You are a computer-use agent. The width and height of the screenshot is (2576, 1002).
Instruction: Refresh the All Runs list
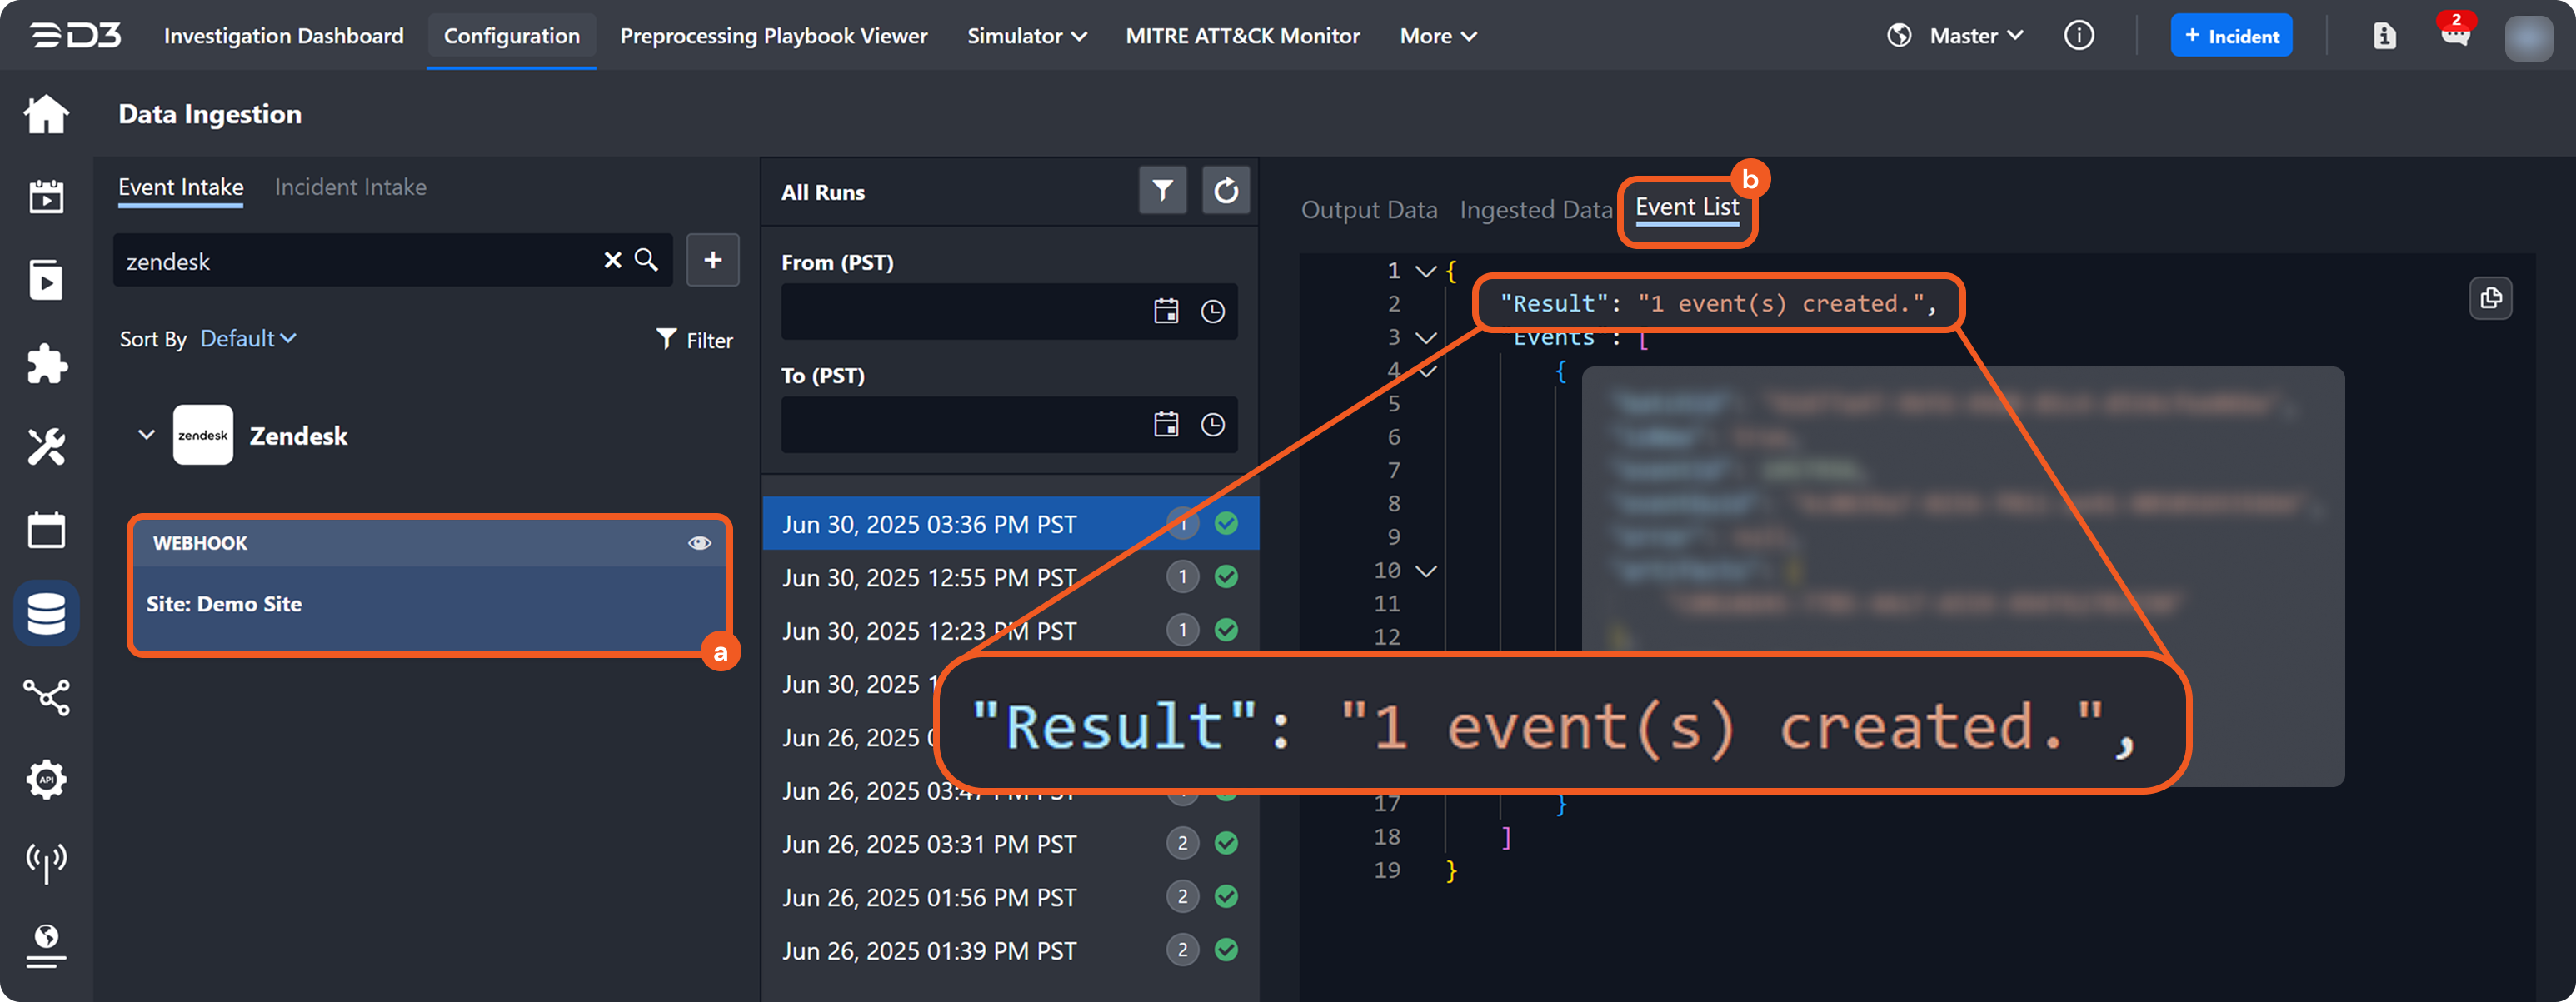pos(1226,190)
